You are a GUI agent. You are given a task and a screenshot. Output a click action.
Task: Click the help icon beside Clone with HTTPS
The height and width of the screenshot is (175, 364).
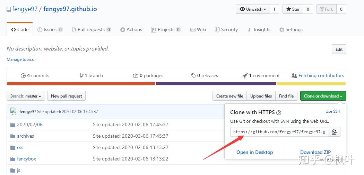click(x=279, y=112)
